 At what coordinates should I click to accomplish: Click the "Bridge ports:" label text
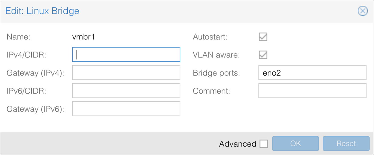pos(216,73)
